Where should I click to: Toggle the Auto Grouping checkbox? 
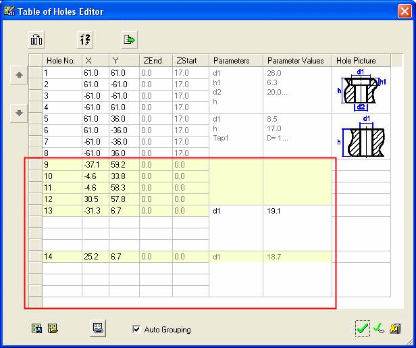137,330
